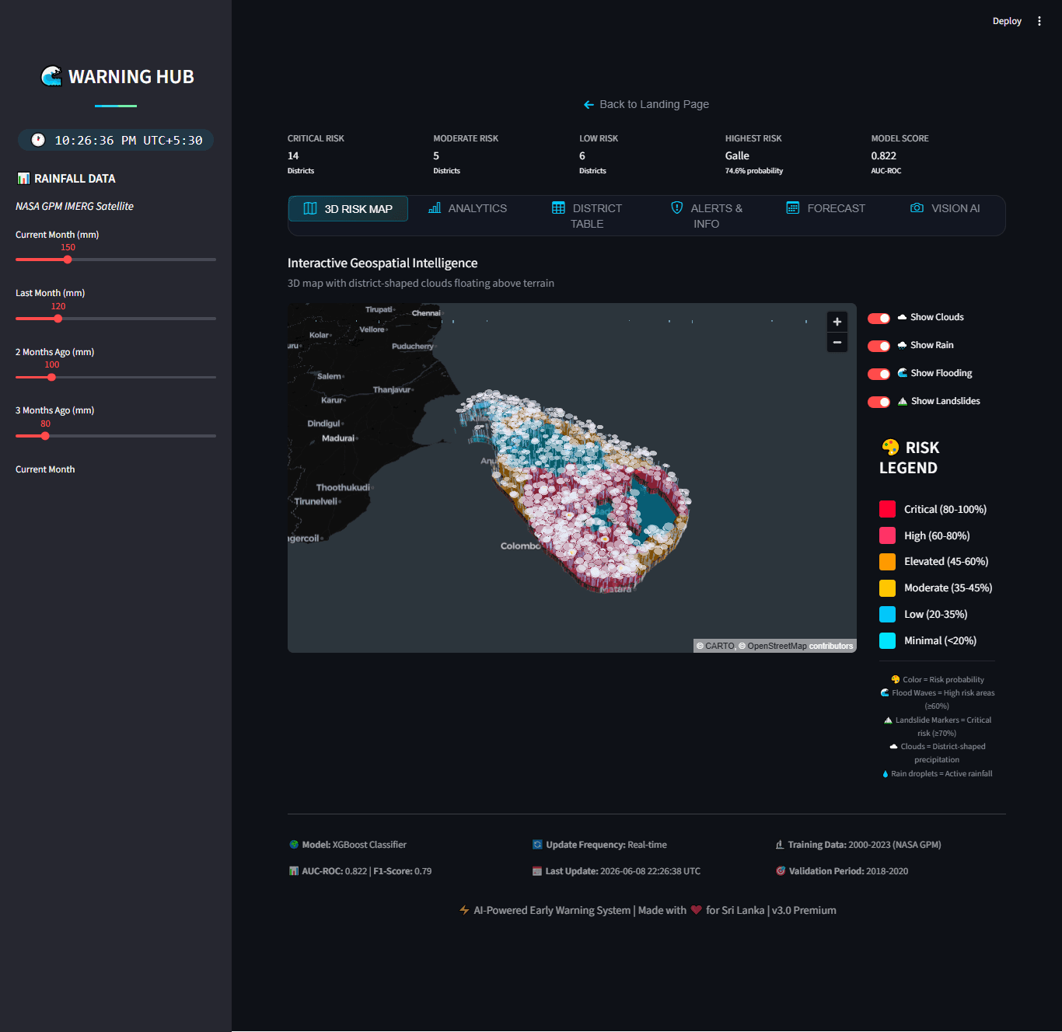
Task: Switch to ALERTS & INFO tab
Action: (707, 216)
